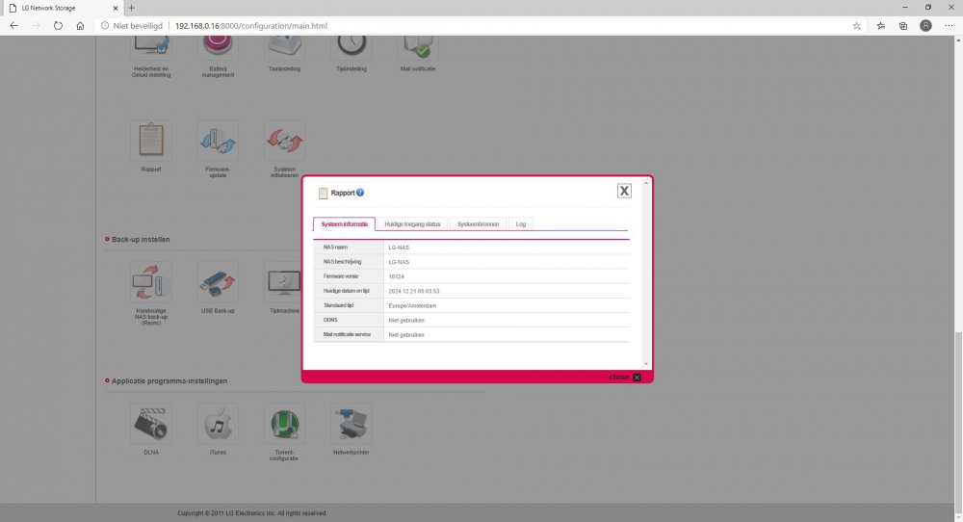Add this page to favorites star
This screenshot has height=522, width=963.
857,26
